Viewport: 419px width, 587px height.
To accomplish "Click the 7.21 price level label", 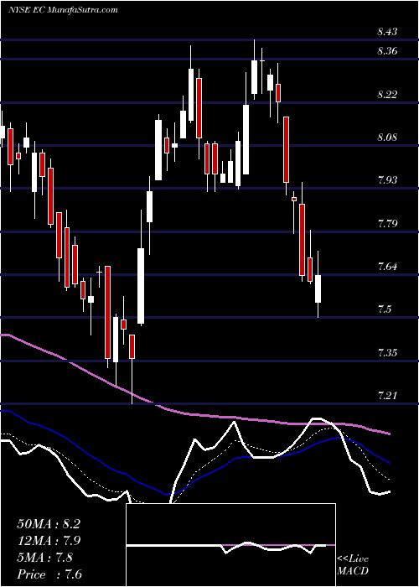I will tap(387, 396).
